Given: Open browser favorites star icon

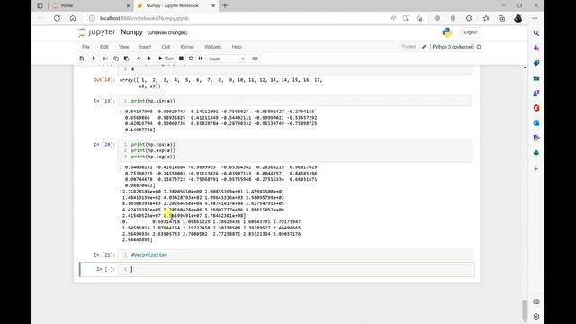Looking at the screenshot, I should (486, 18).
